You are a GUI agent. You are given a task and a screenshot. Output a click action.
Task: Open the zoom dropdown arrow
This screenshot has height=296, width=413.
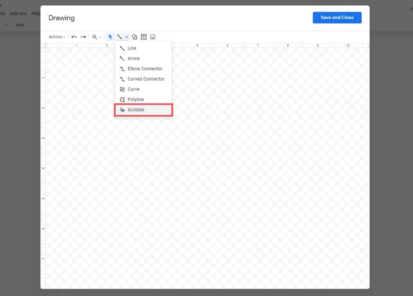100,37
